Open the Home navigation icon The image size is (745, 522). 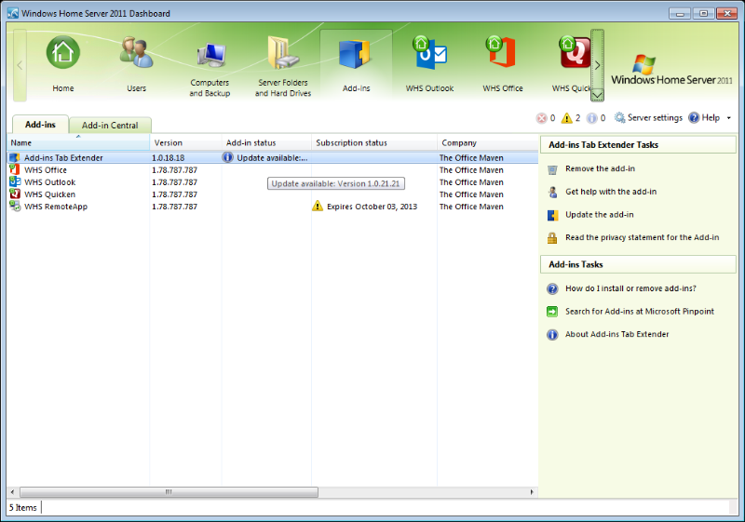click(x=62, y=52)
